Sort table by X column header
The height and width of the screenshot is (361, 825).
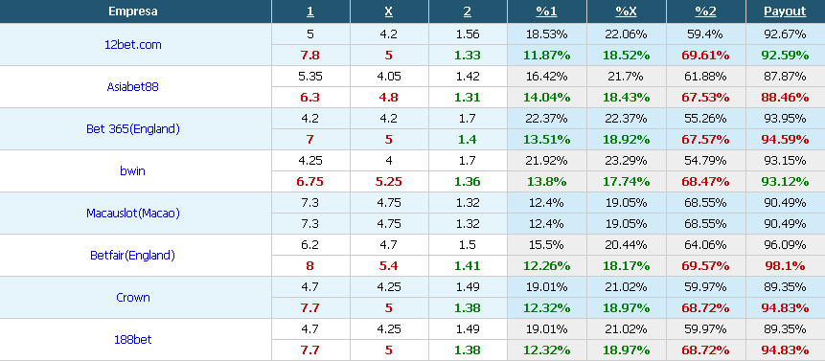click(x=388, y=11)
